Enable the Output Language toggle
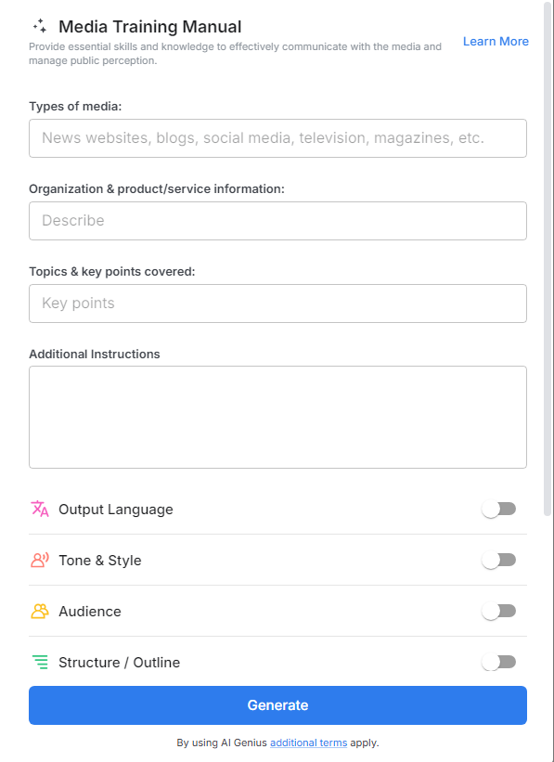 (x=498, y=509)
